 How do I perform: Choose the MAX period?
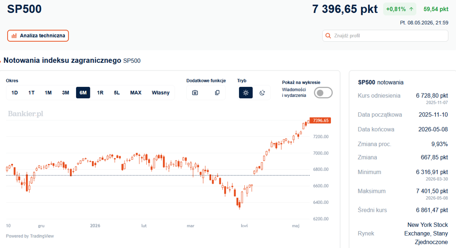pyautogui.click(x=136, y=93)
